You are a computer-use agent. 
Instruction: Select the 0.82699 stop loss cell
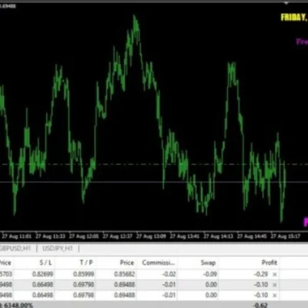pos(42,274)
